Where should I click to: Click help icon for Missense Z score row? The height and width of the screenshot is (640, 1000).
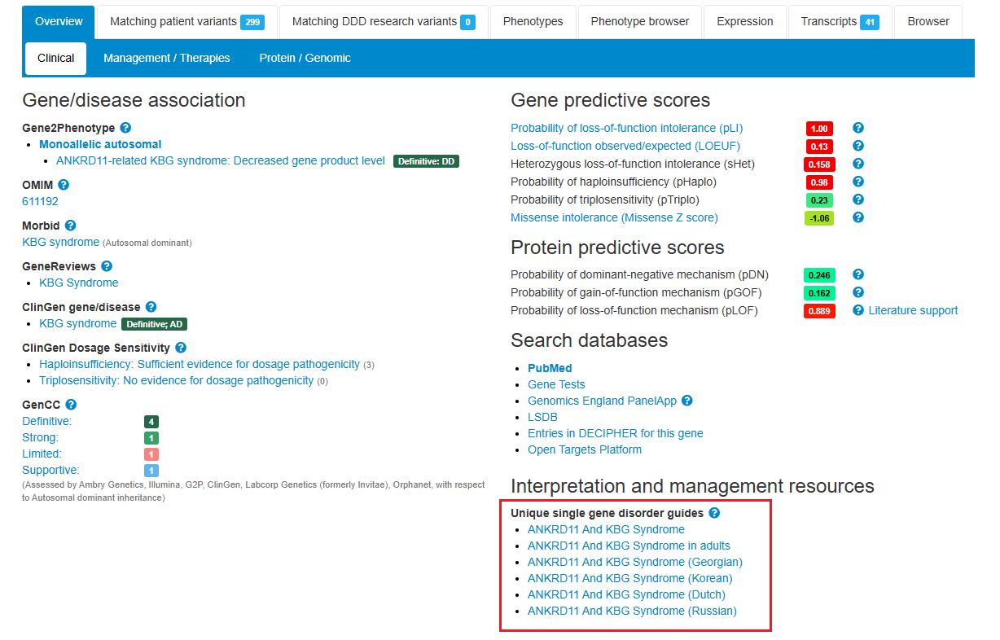(x=857, y=217)
